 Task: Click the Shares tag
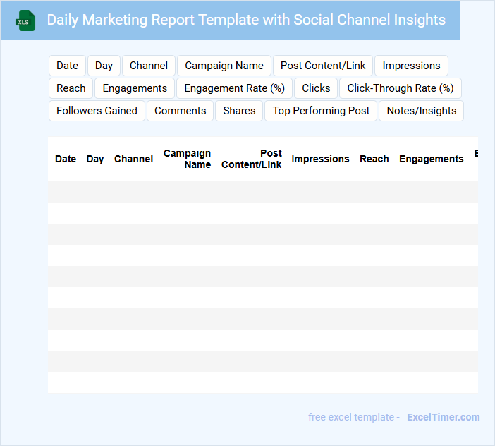click(239, 111)
